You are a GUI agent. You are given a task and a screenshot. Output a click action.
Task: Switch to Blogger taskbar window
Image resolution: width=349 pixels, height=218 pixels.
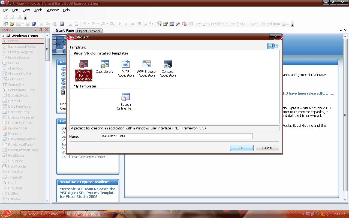[42, 214]
